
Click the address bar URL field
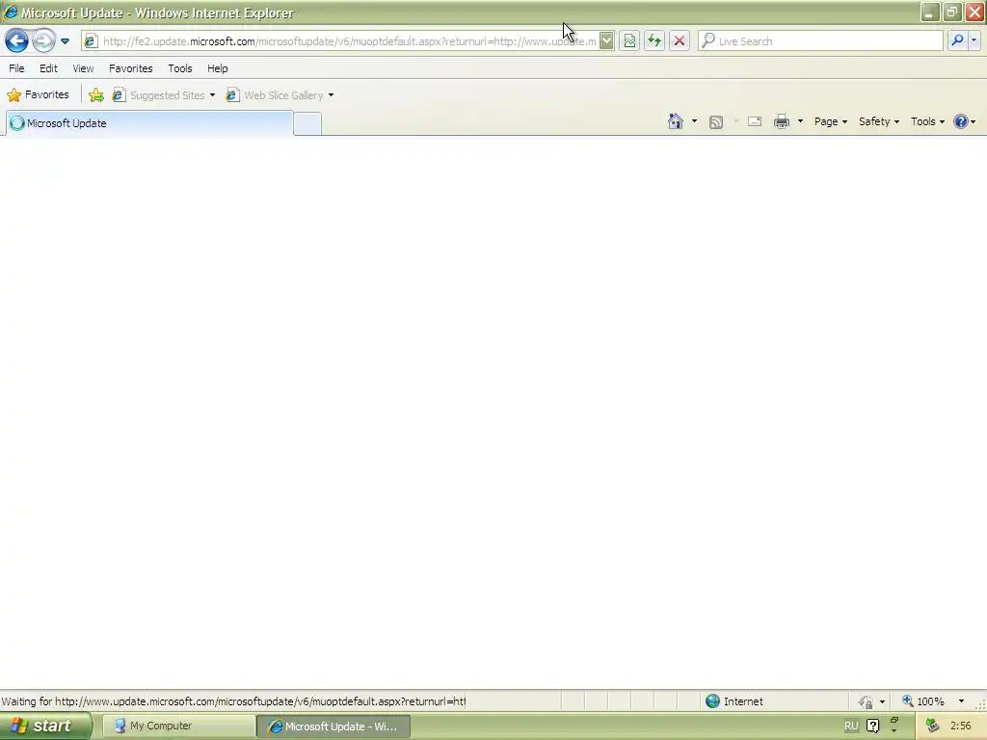(349, 41)
